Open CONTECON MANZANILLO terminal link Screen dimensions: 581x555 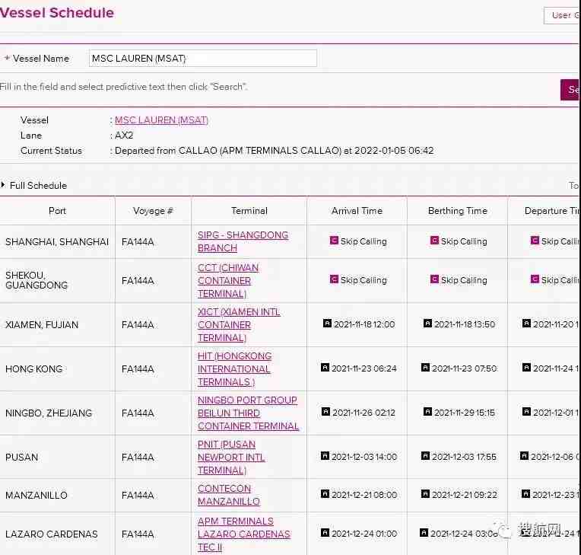point(229,495)
